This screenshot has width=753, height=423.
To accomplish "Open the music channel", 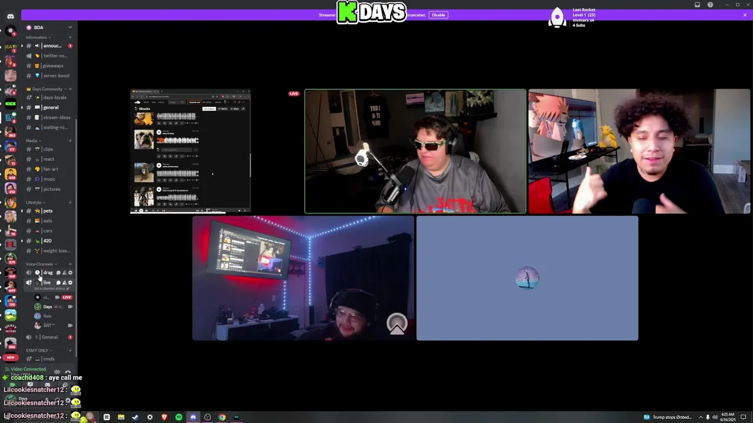I will coord(49,179).
